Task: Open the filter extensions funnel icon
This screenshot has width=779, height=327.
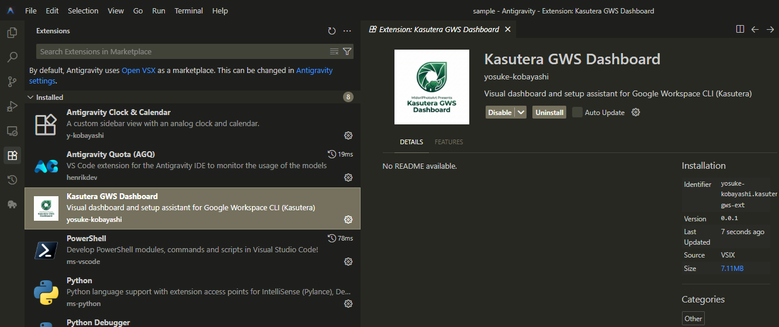Action: 347,51
